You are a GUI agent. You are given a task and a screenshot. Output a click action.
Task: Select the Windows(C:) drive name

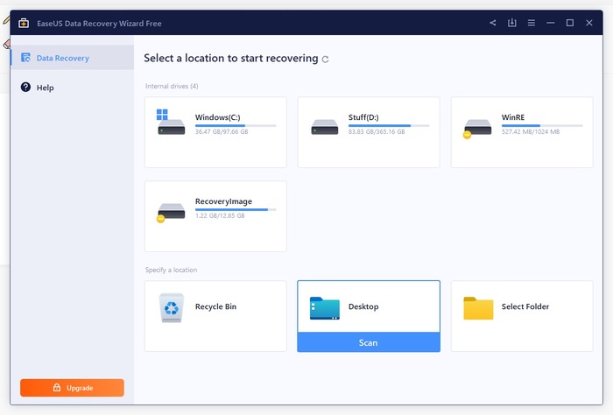[x=218, y=117]
